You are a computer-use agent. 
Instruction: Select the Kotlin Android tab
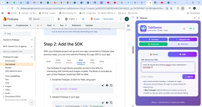[58, 61]
